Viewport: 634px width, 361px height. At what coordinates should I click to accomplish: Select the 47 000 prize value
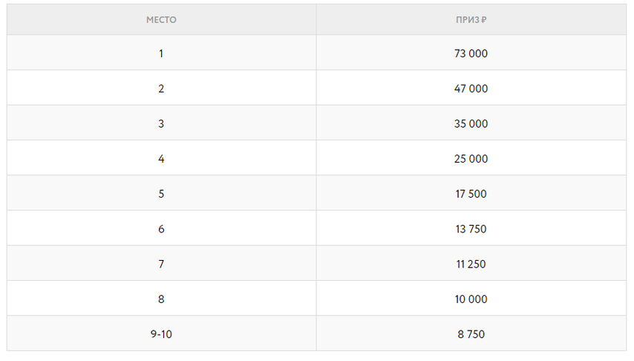pos(471,88)
